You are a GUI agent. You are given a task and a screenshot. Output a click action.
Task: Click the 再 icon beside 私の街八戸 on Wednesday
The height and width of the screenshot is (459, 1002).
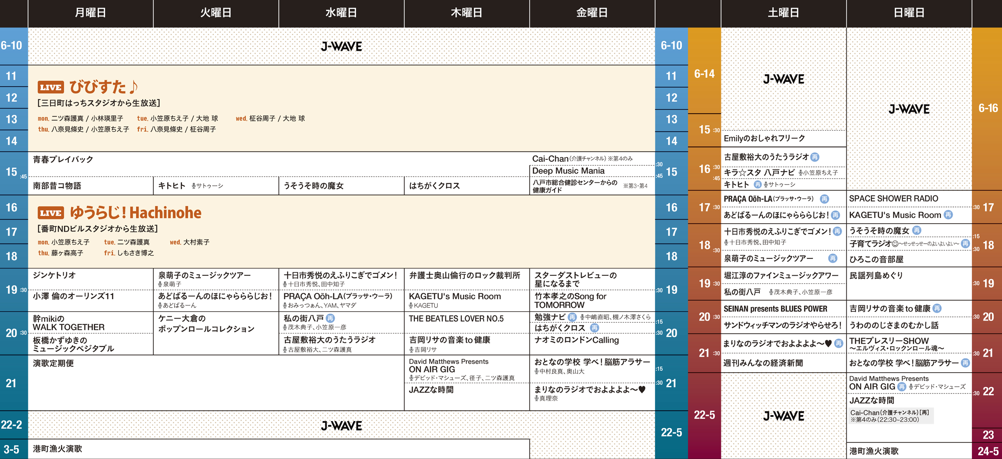330,318
